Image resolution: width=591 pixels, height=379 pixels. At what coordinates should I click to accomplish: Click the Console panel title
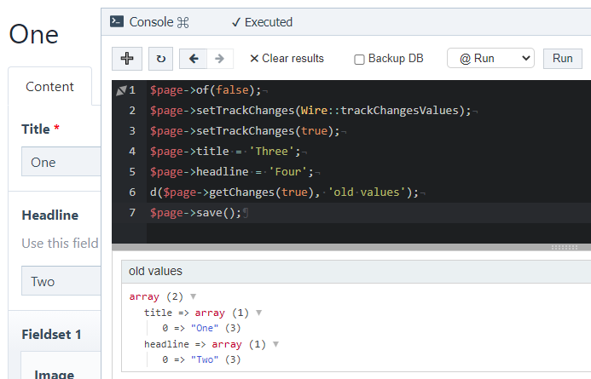(x=151, y=22)
